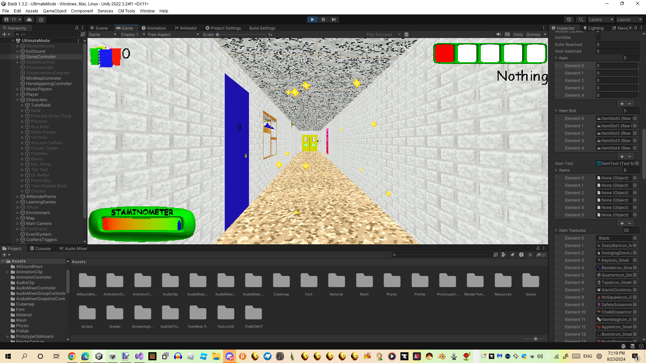The width and height of the screenshot is (646, 363).
Task: Click Search by Type icon in Project
Action: pos(503,255)
